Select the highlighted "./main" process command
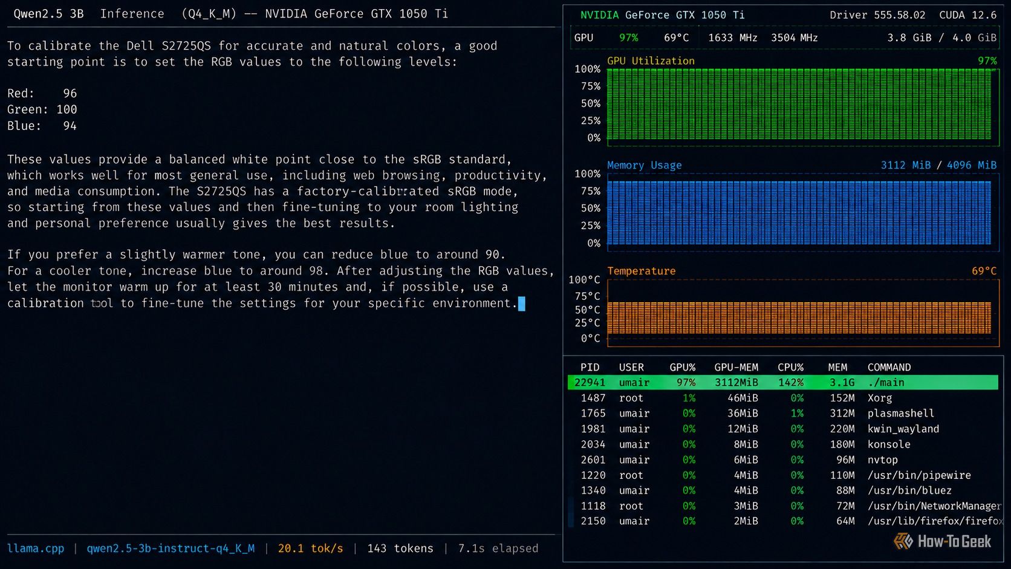 pyautogui.click(x=886, y=382)
